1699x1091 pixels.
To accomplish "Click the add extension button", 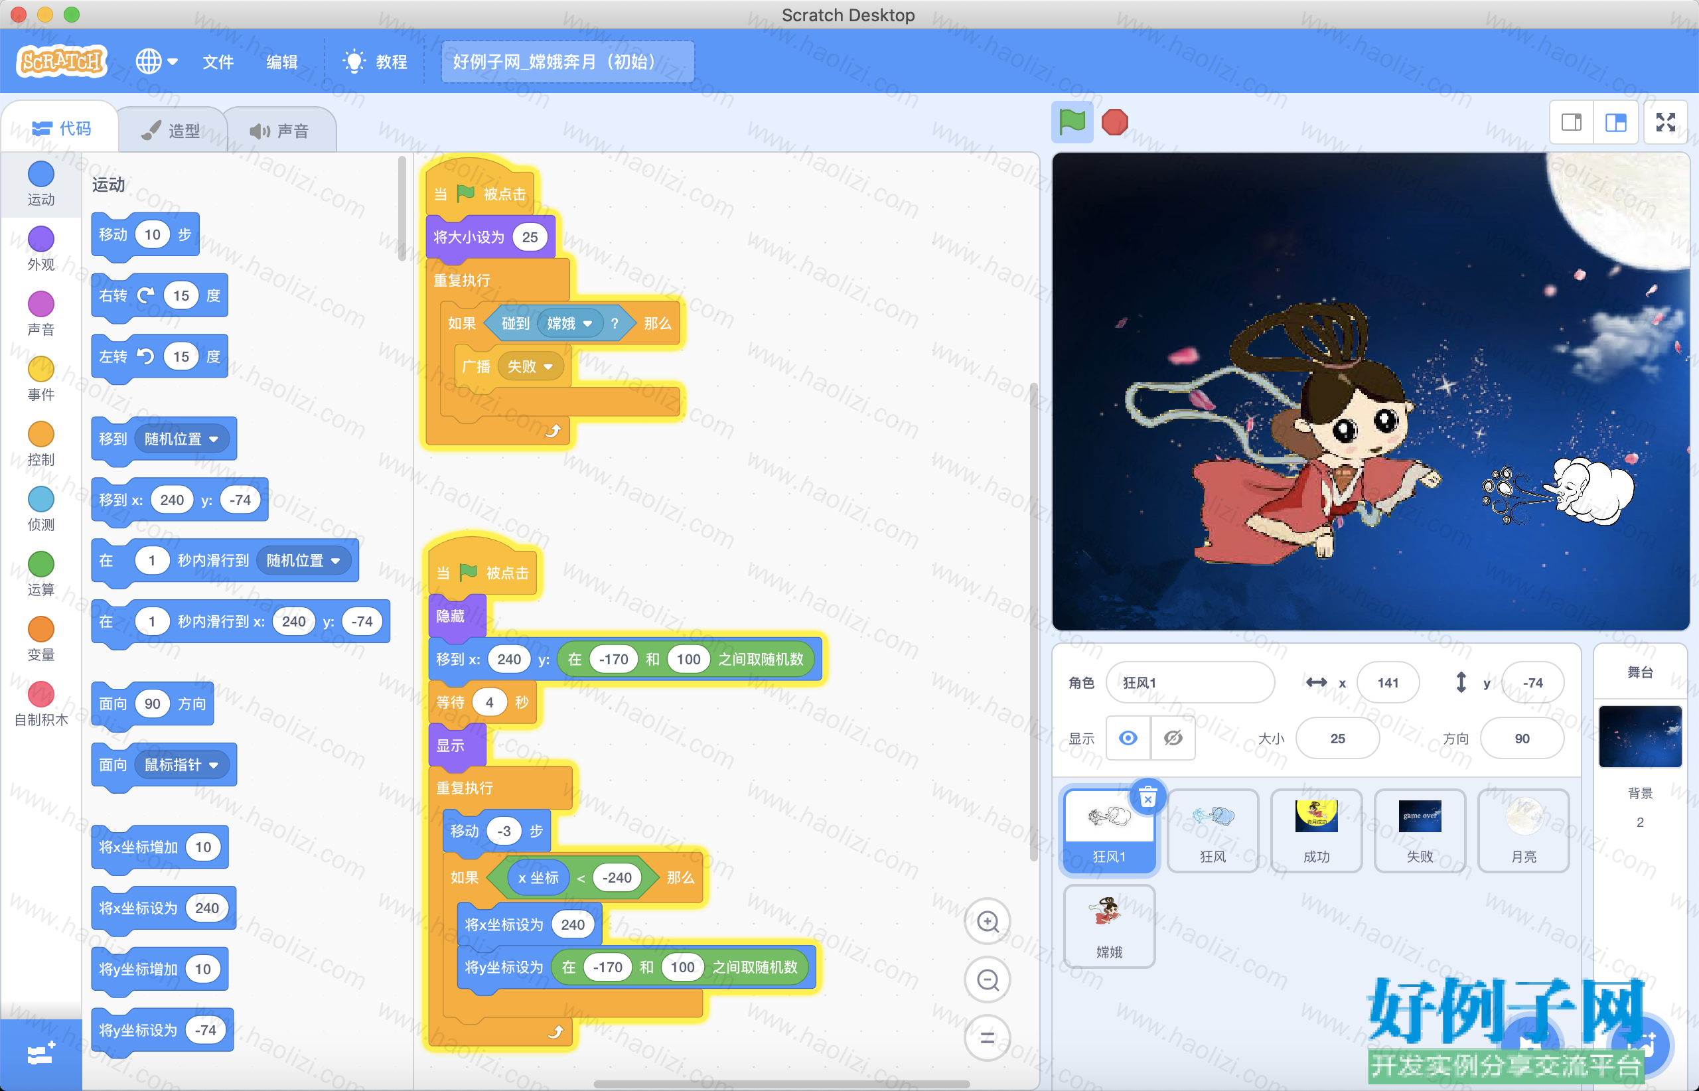I will pyautogui.click(x=40, y=1054).
